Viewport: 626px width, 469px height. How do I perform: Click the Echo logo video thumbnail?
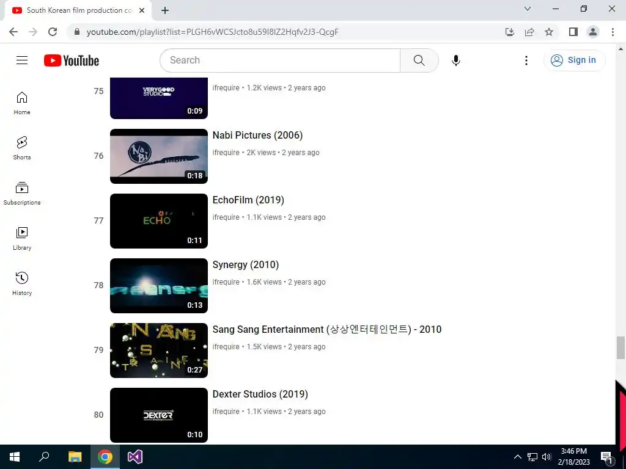[159, 221]
